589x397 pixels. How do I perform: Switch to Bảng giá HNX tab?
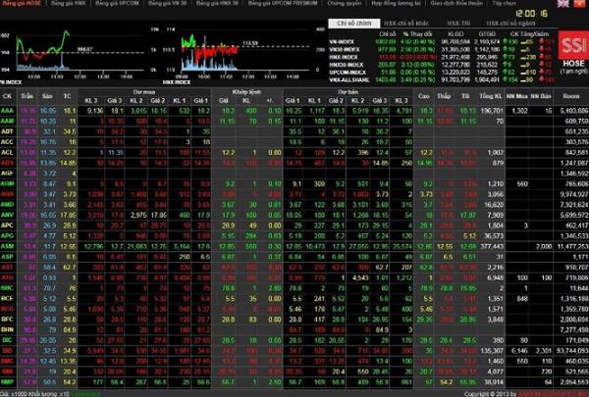(67, 4)
